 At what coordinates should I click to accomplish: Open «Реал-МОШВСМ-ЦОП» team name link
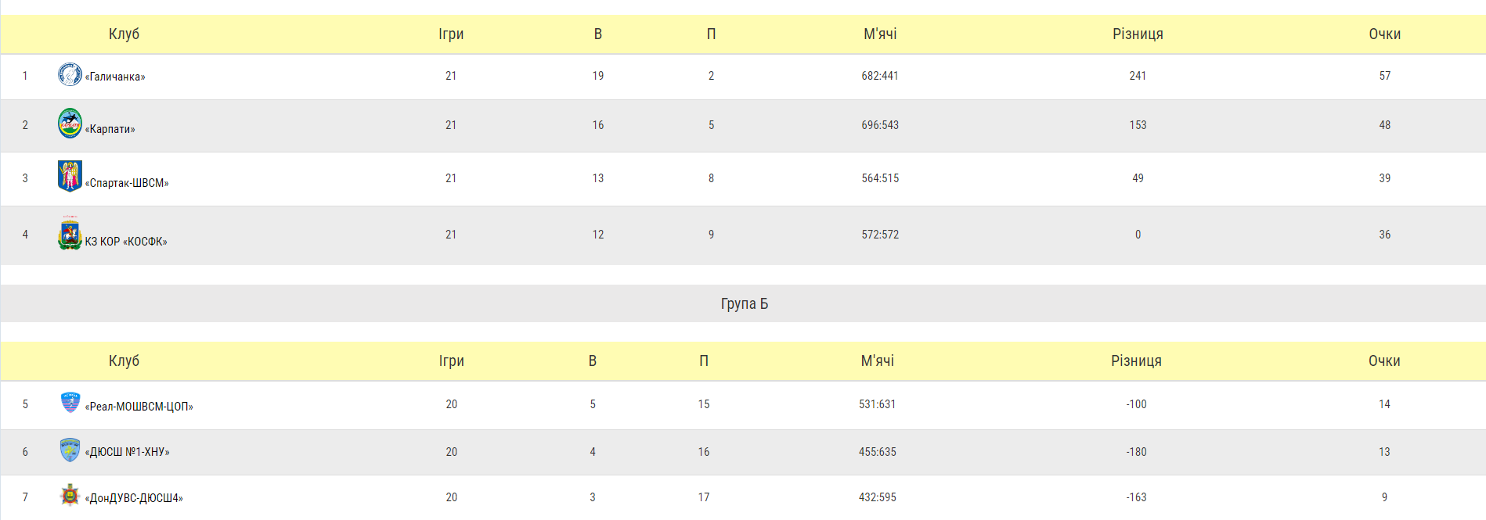coord(139,407)
